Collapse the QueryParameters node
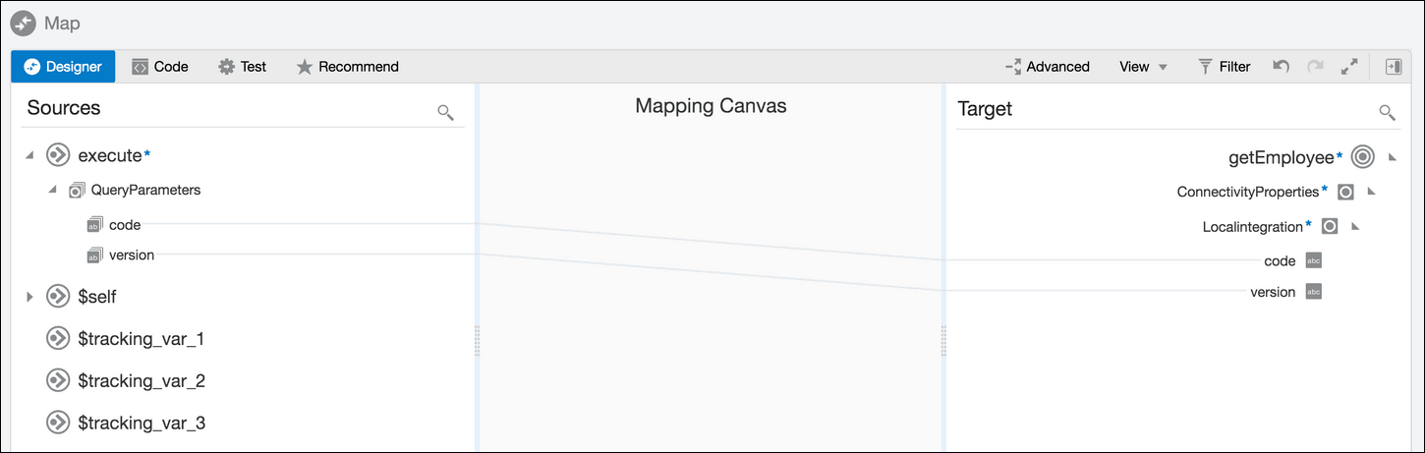This screenshot has width=1425, height=453. tap(52, 191)
